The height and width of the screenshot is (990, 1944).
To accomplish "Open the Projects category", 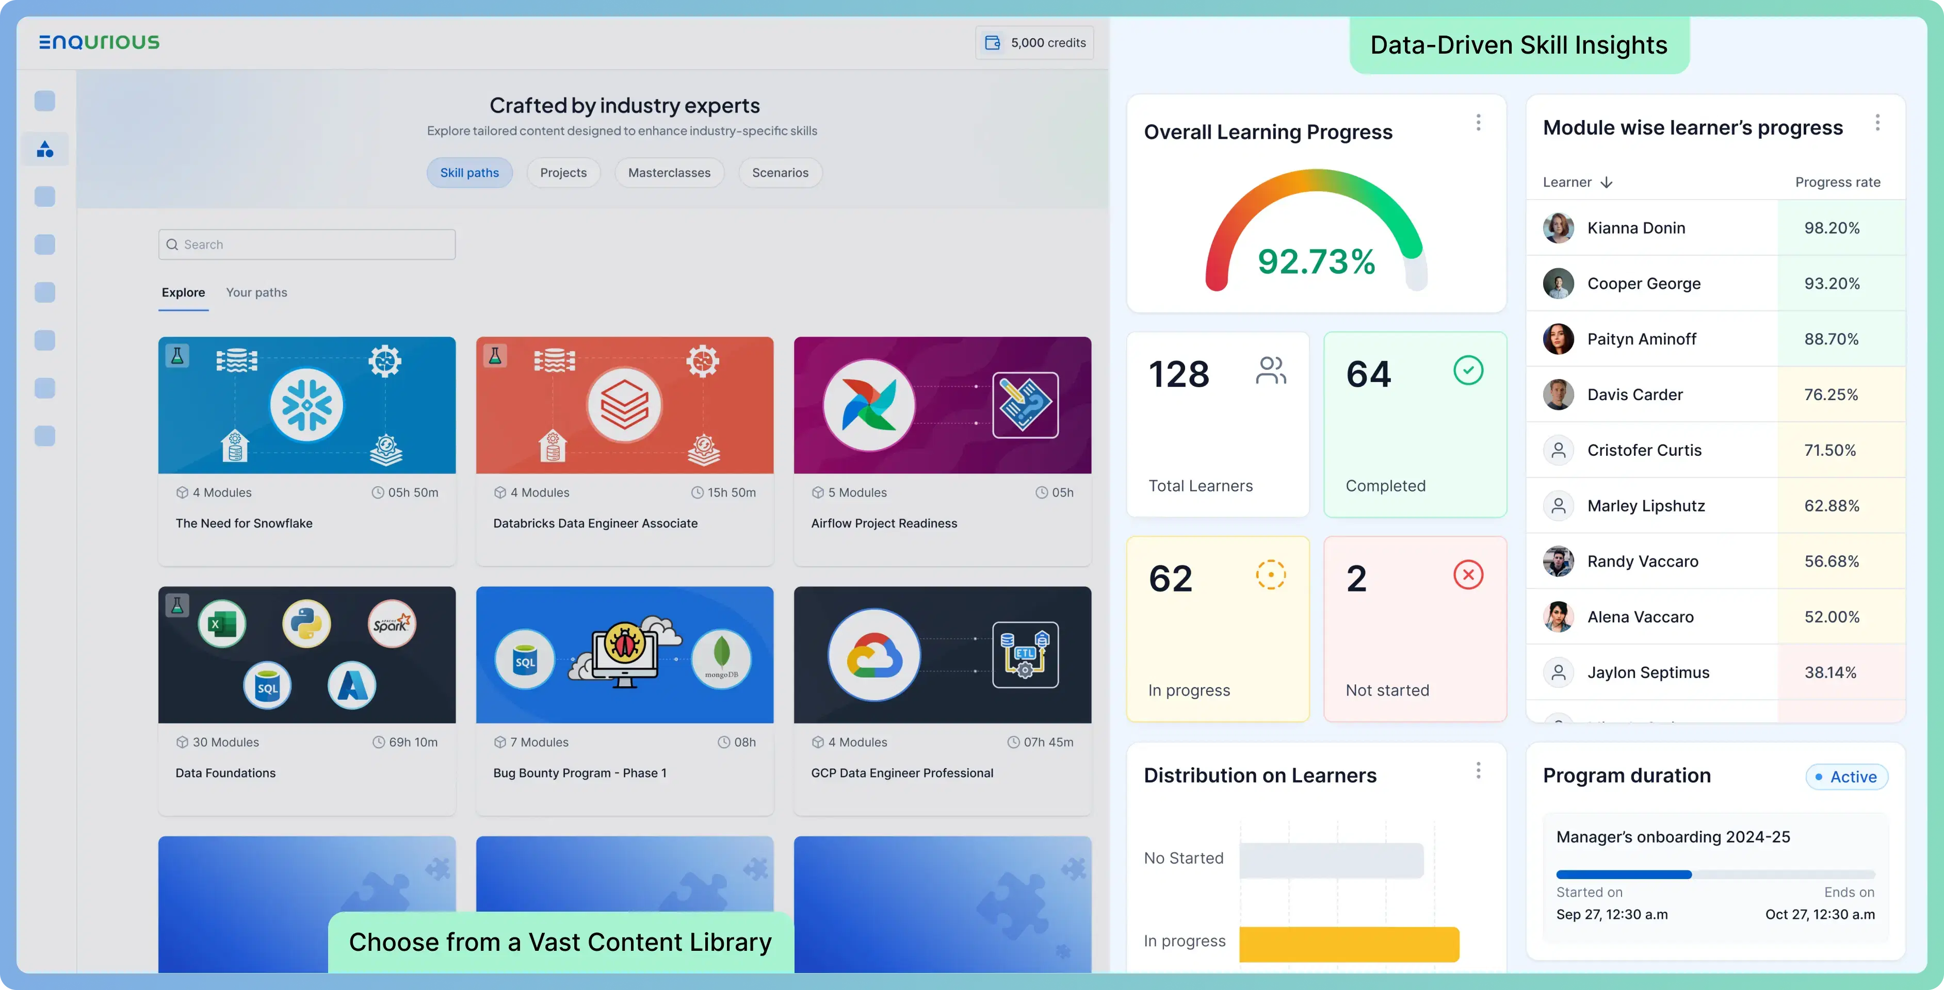I will pos(563,173).
